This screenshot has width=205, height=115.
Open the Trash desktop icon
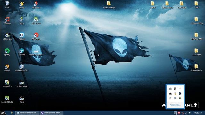click(7, 5)
